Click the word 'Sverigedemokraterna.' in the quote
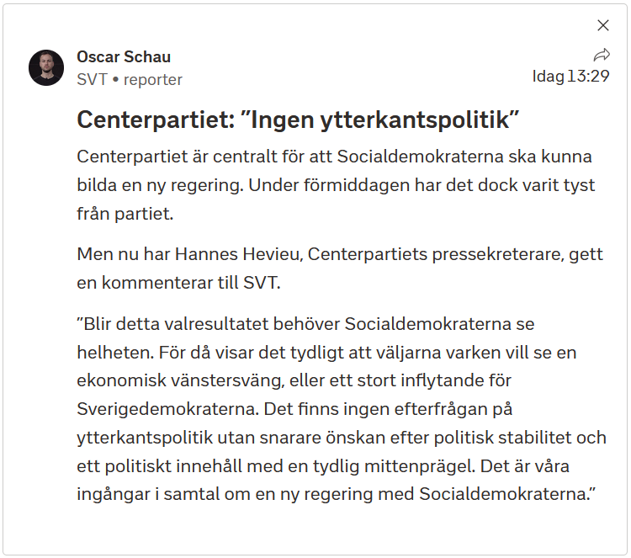The height and width of the screenshot is (558, 631). [167, 409]
